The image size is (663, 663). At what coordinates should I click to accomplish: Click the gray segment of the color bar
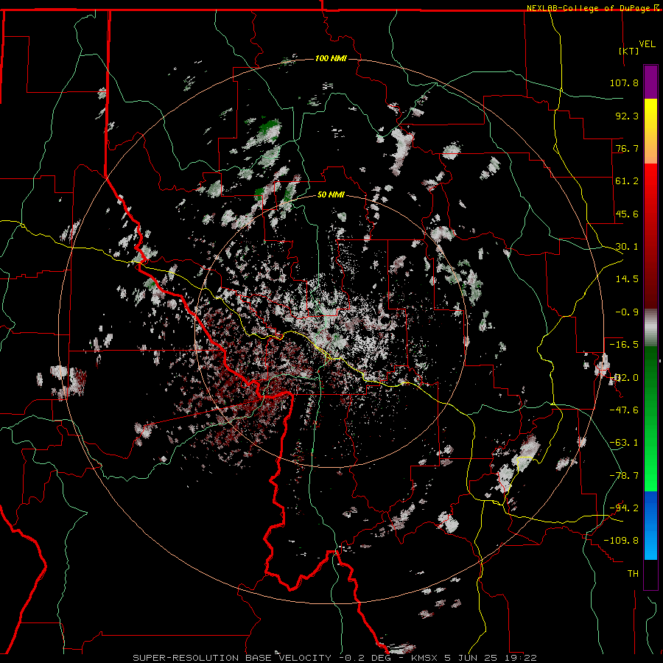point(650,328)
